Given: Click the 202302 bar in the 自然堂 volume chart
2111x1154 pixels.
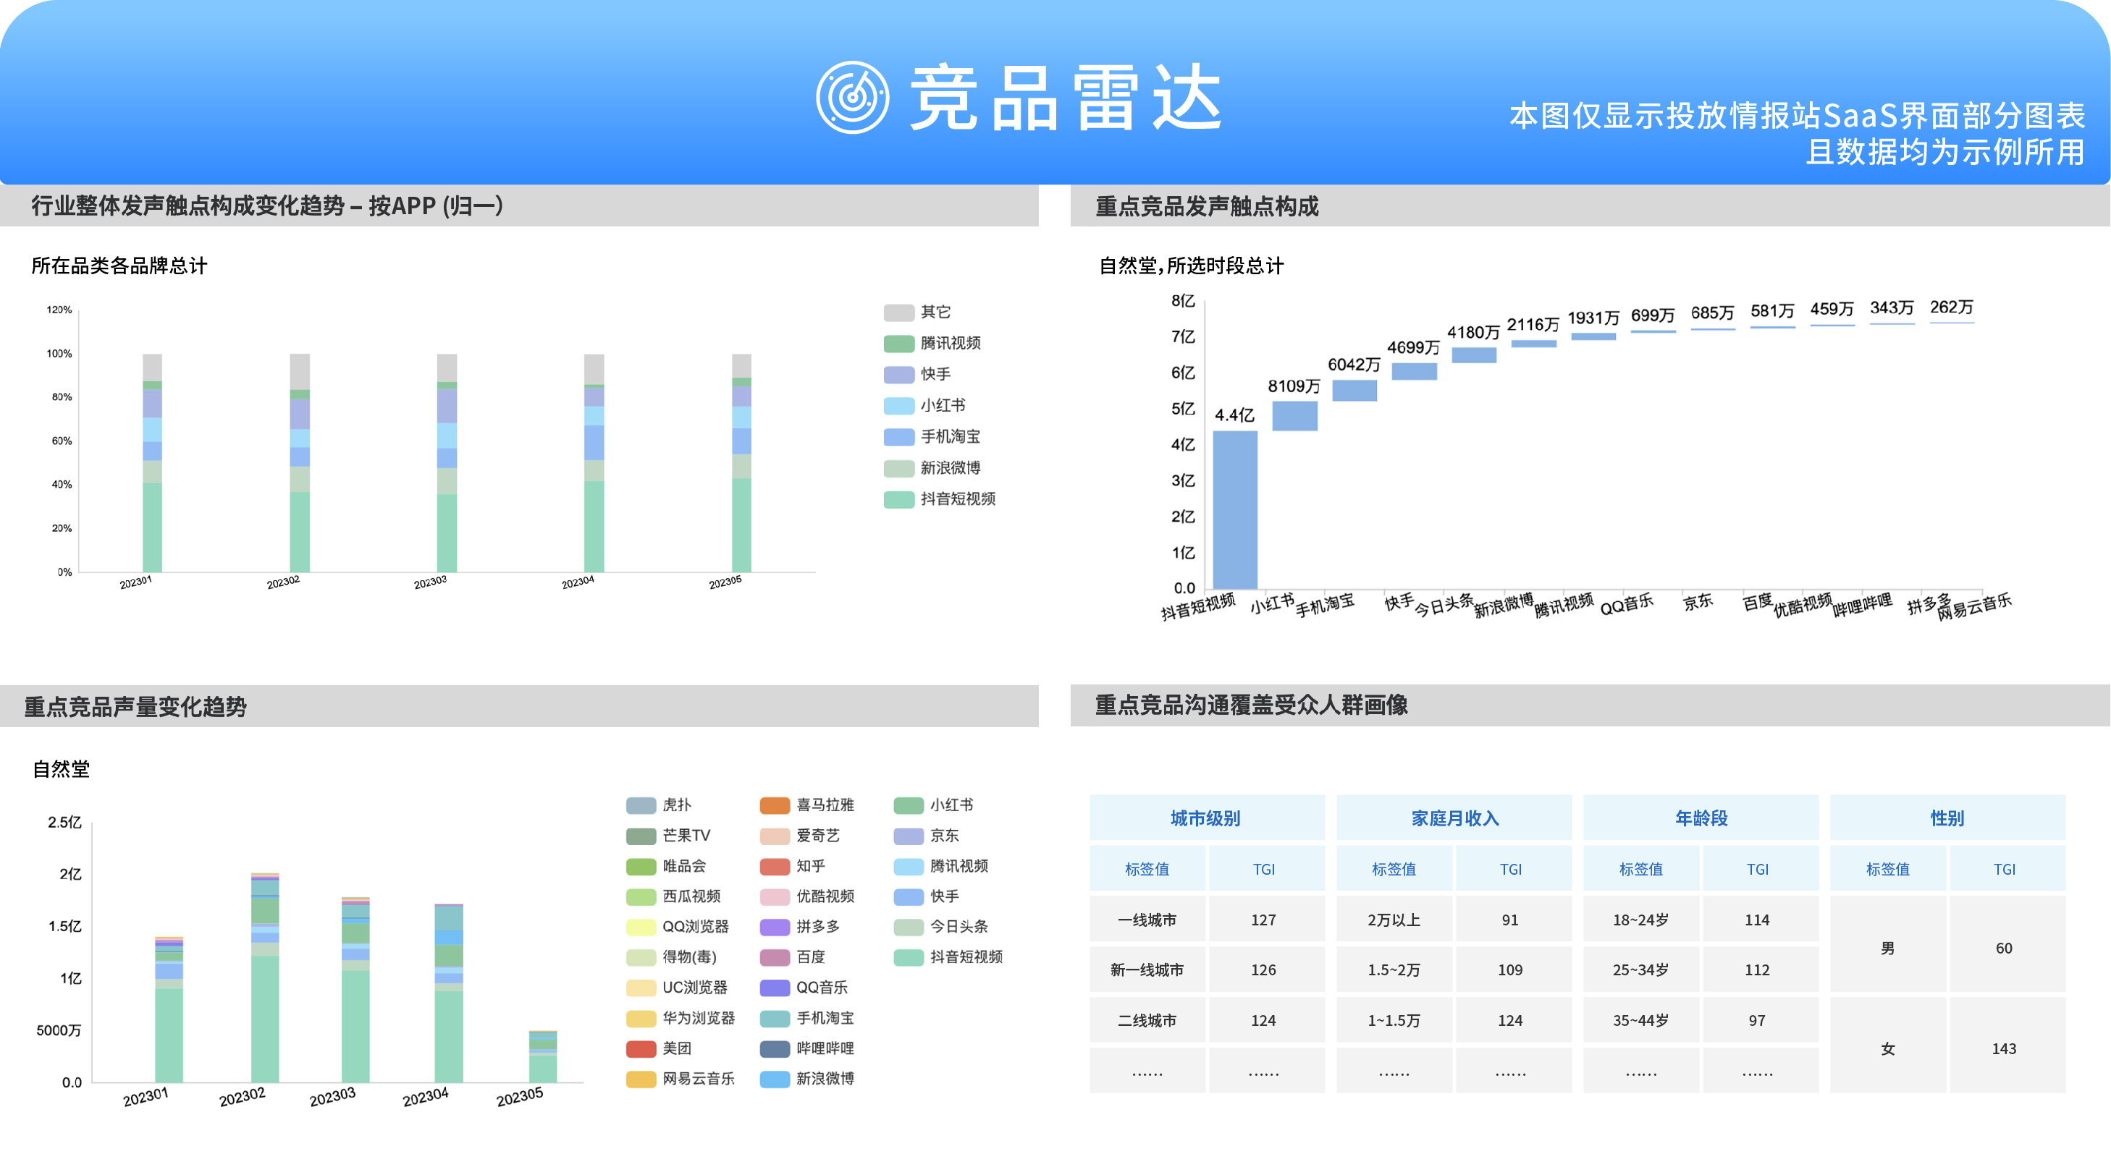Looking at the screenshot, I should (x=265, y=977).
